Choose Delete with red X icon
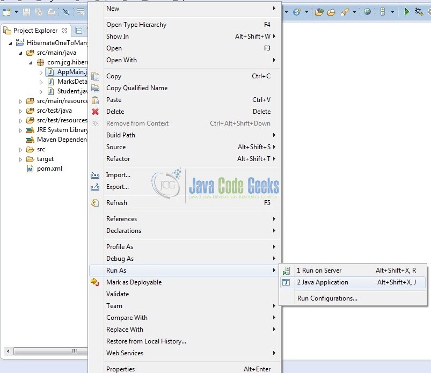 point(185,112)
